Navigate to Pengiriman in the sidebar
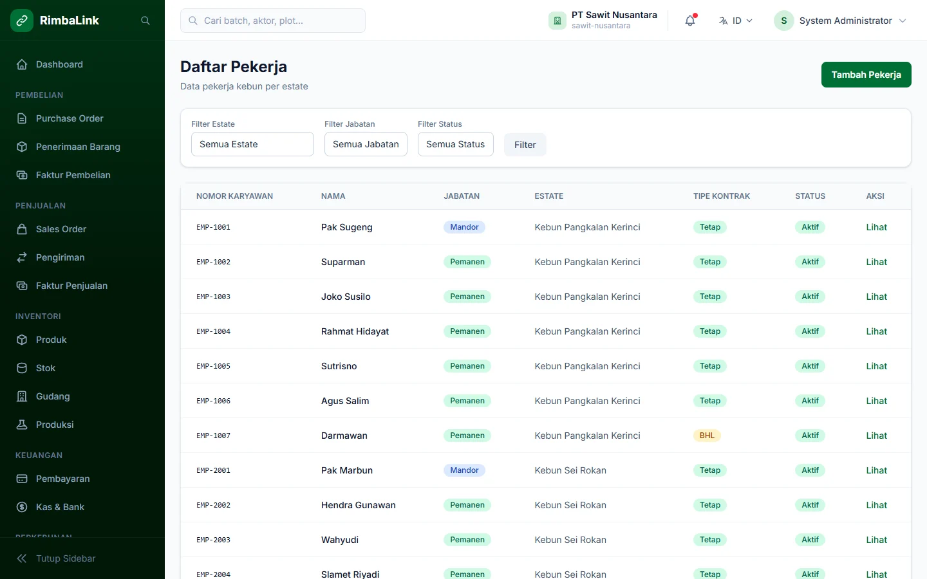The image size is (927, 579). [82, 257]
